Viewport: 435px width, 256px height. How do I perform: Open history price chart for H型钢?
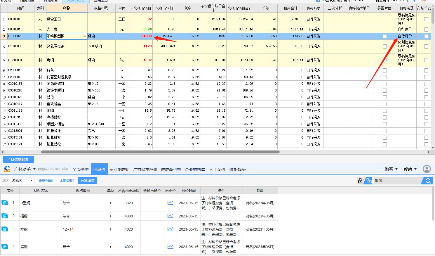tap(170, 203)
